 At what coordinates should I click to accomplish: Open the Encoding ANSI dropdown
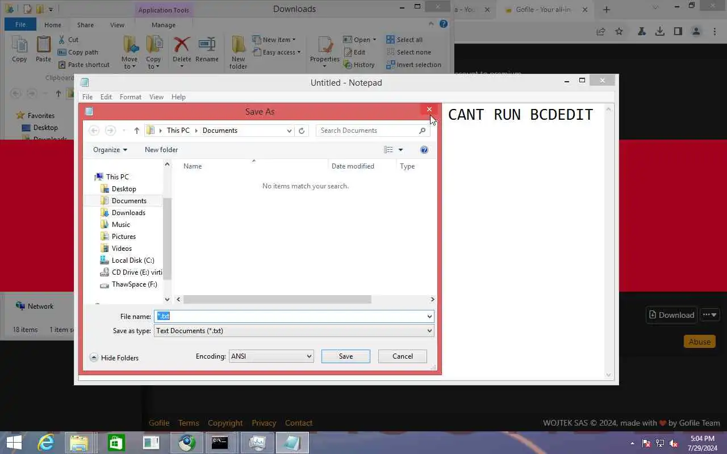click(271, 356)
